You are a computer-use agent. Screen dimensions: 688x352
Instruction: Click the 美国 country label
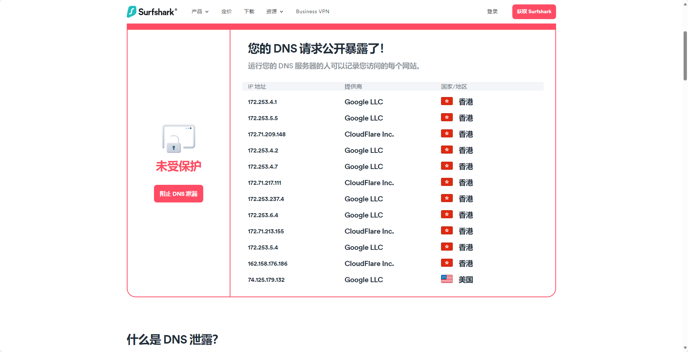click(x=466, y=280)
